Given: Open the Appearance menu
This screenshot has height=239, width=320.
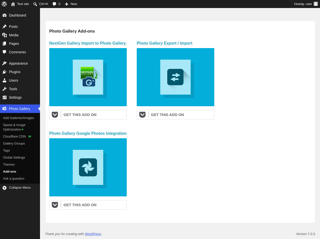Looking at the screenshot, I should 20,63.
